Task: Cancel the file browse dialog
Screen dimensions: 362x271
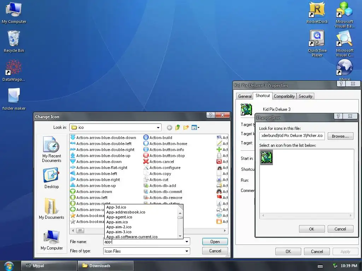Action: [x=215, y=251]
